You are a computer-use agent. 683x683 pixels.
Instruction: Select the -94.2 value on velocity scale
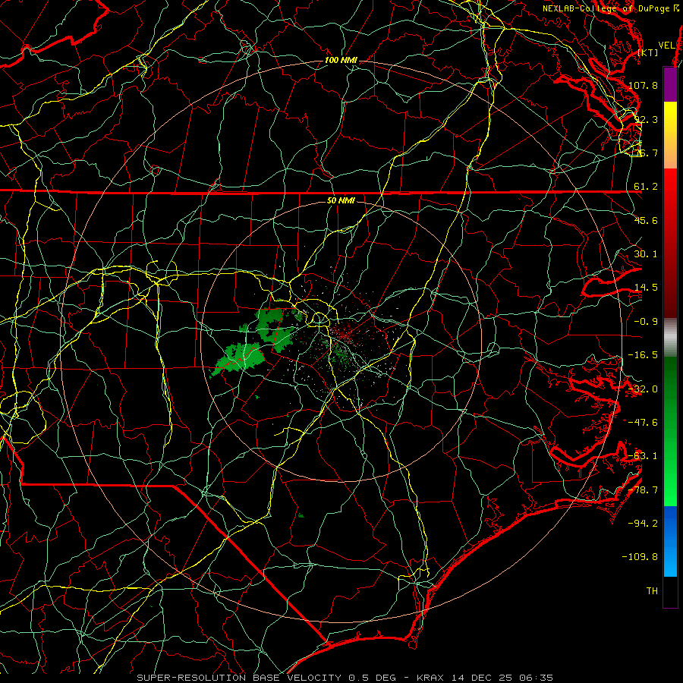pyautogui.click(x=643, y=524)
